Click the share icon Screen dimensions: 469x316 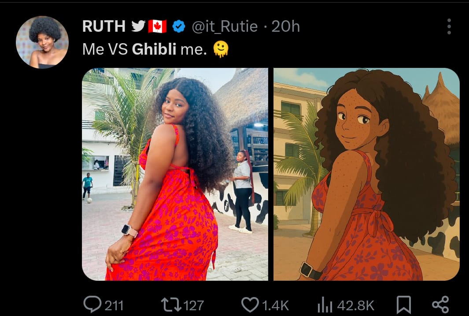tap(440, 305)
